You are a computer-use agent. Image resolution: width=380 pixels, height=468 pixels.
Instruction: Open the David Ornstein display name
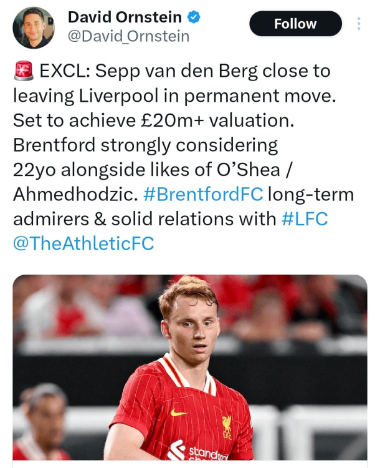pos(125,17)
